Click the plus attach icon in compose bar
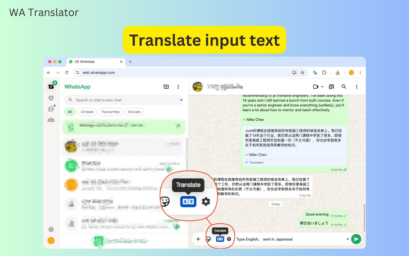This screenshot has width=409, height=256. coord(198,239)
